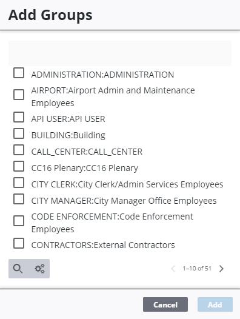
Task: Check CONTRACTORS:External Contractors checkbox
Action: tap(19, 243)
